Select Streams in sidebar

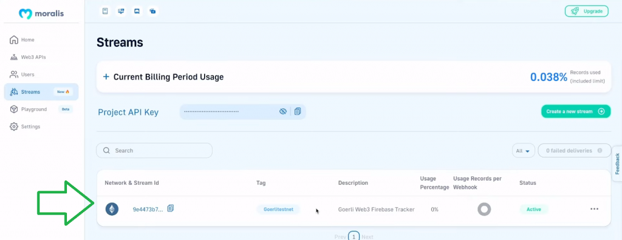tap(41, 92)
